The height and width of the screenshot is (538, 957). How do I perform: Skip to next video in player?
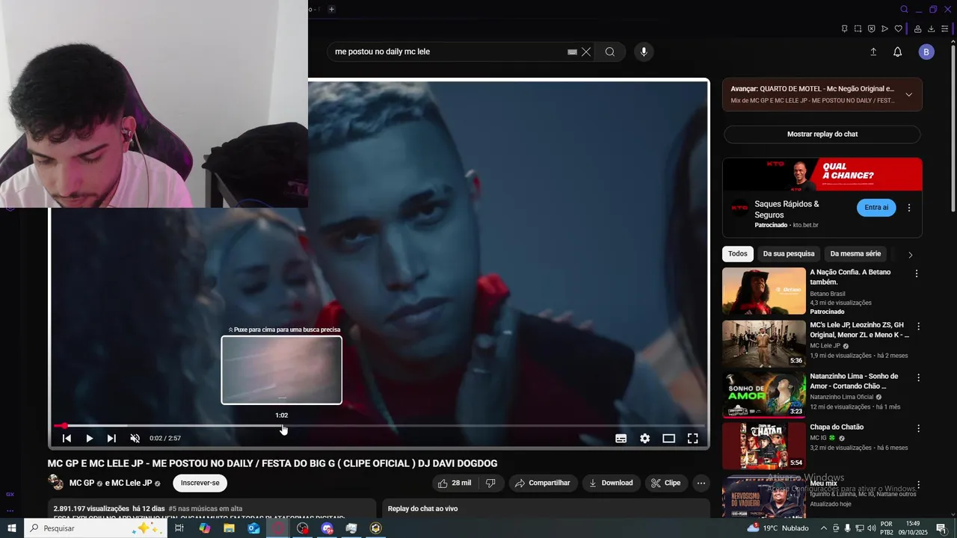tap(111, 439)
